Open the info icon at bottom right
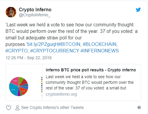Viewport: 148px width, 114px height. tap(139, 107)
